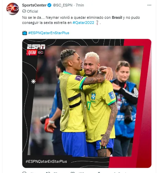Screen dimensions: 160x173
Task: Open the tweet's attached photo
Action: click(x=87, y=103)
